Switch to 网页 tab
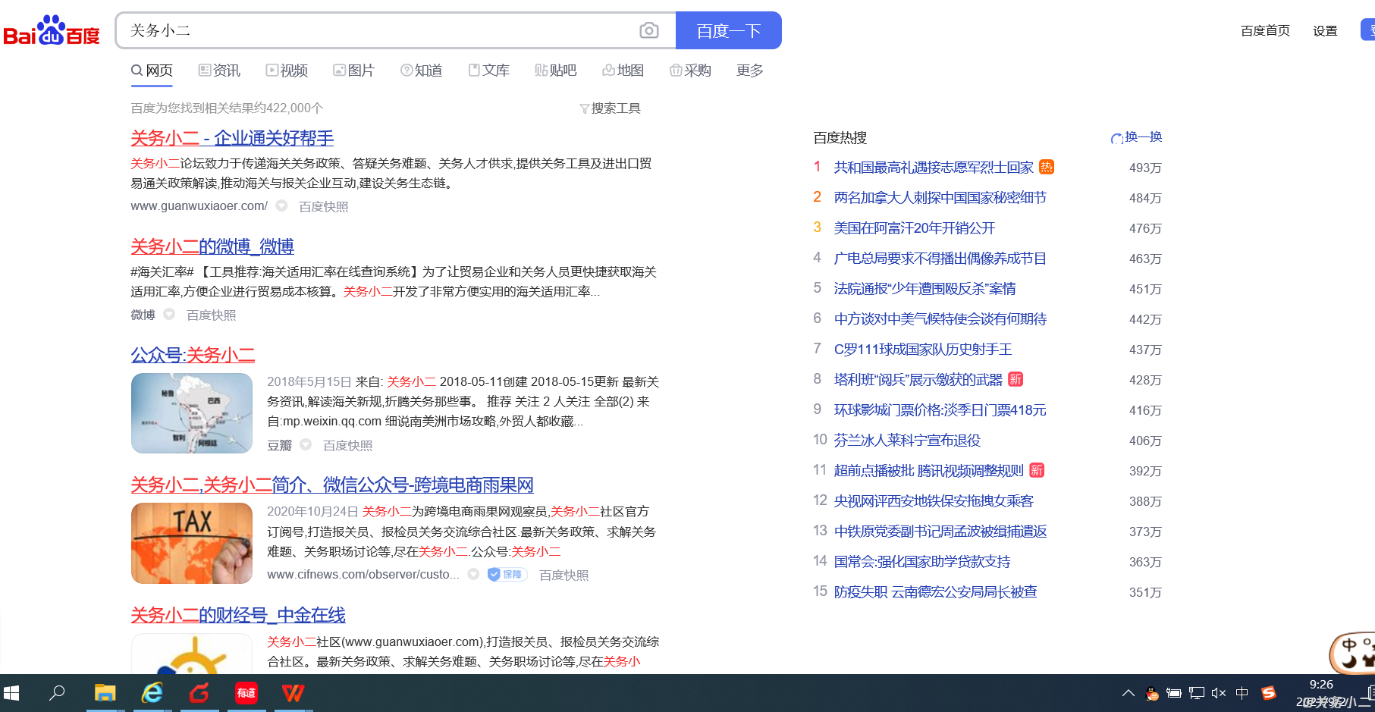Viewport: 1375px width, 712px height. [x=152, y=71]
